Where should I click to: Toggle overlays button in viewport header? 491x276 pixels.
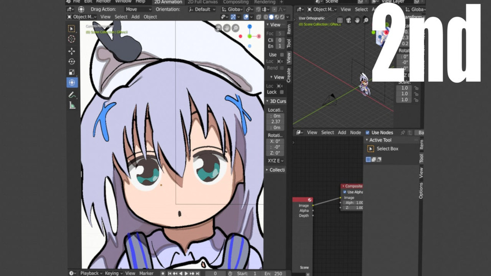tap(246, 17)
